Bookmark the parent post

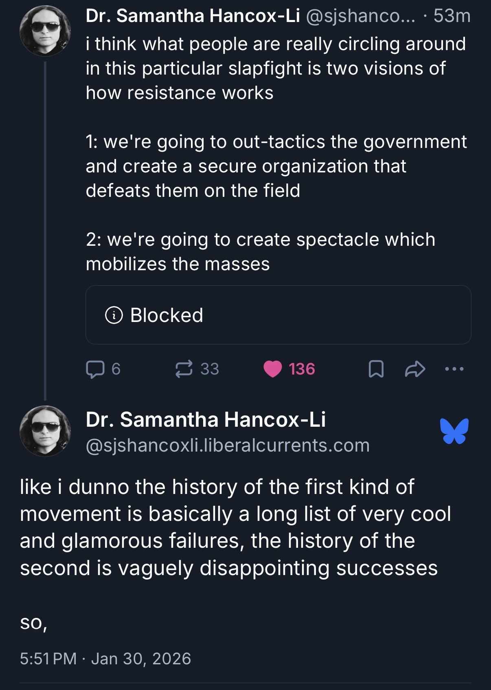click(375, 370)
